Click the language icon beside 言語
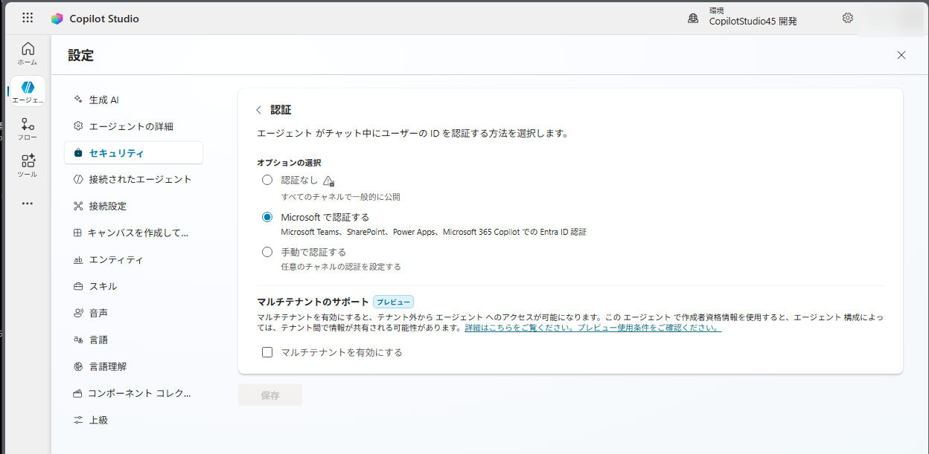 tap(78, 340)
